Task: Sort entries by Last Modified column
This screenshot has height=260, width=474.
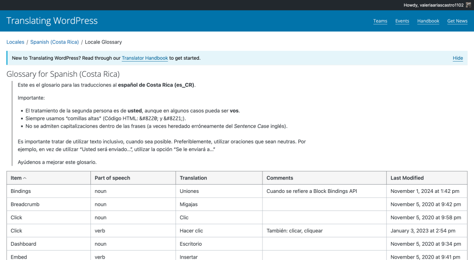Action: 407,178
